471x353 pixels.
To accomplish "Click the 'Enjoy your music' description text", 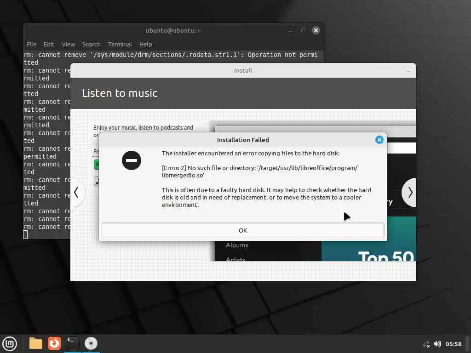I will pos(143,128).
